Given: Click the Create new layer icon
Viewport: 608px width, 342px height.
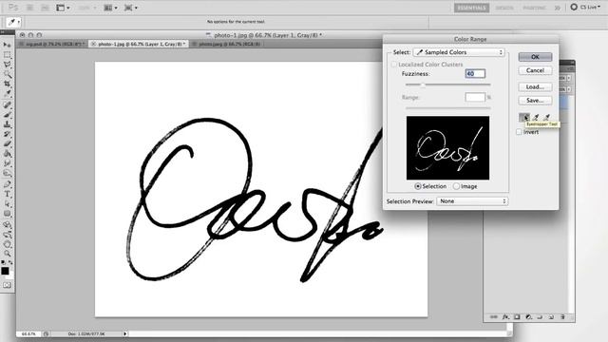Looking at the screenshot, I should click(x=551, y=317).
